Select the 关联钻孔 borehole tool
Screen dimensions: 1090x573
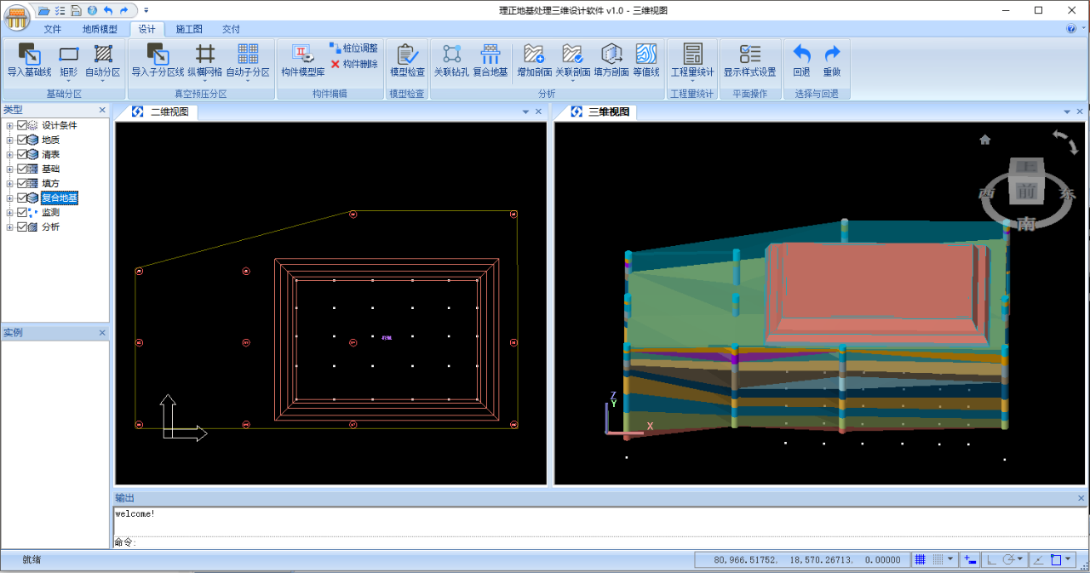click(x=451, y=60)
